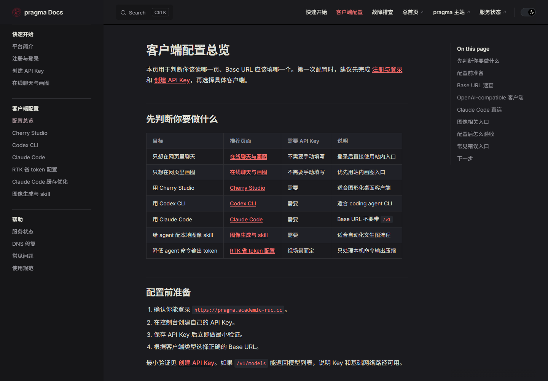548x381 pixels.
Task: Click 在线聊天与画图 link in 只想在网页里聊天 row
Action: (249, 157)
